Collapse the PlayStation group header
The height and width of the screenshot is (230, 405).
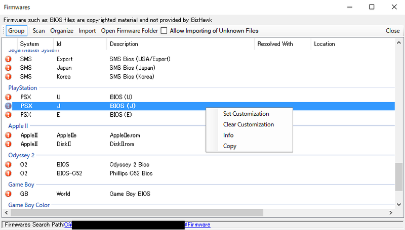coord(23,88)
